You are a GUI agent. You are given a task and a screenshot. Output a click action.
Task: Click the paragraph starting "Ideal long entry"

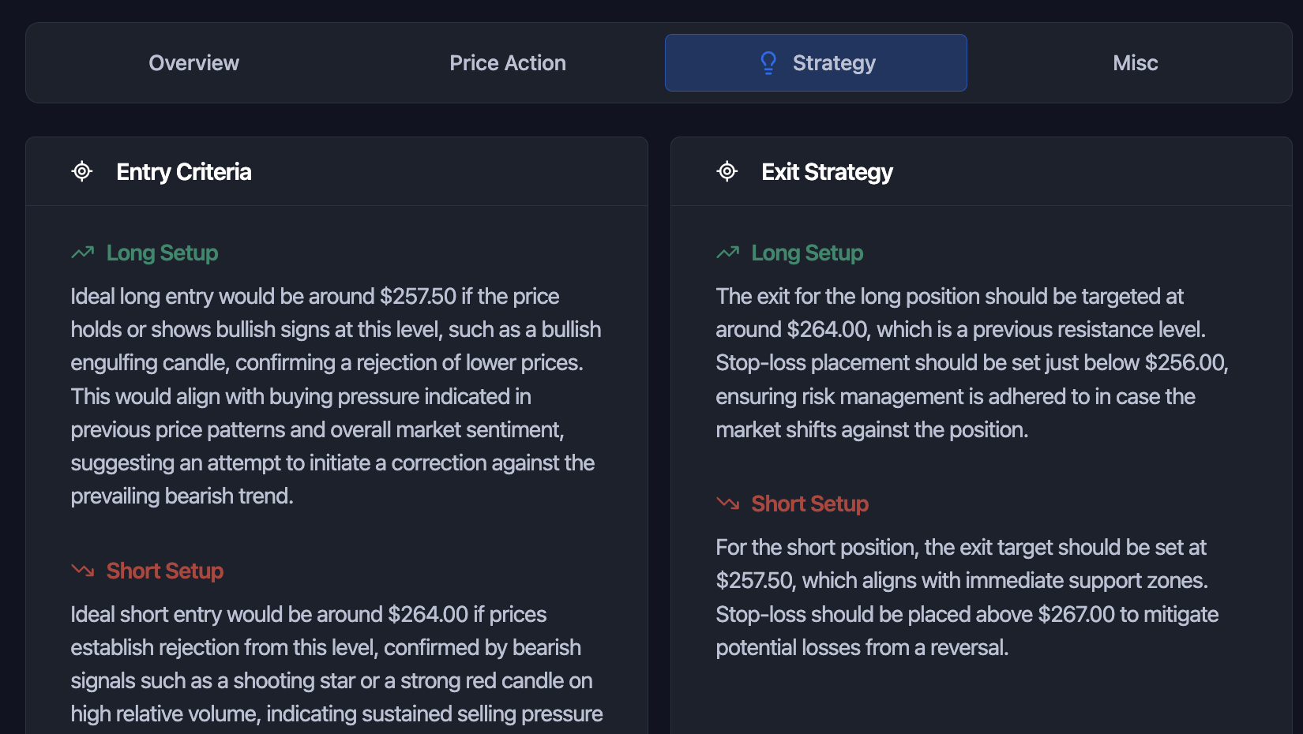tap(336, 396)
